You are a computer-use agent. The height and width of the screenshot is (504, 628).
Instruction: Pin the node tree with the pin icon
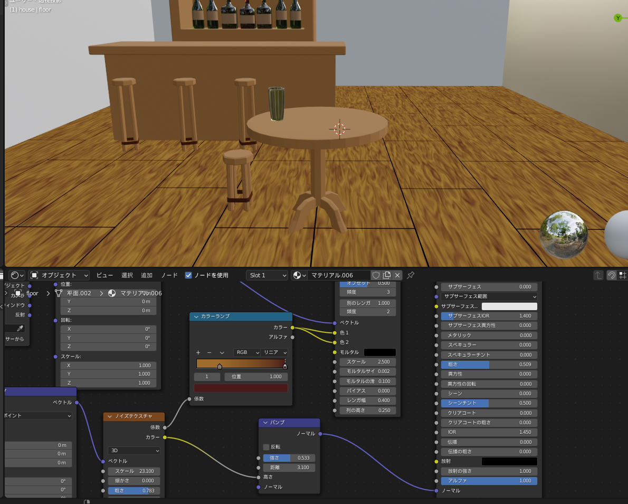pyautogui.click(x=411, y=275)
